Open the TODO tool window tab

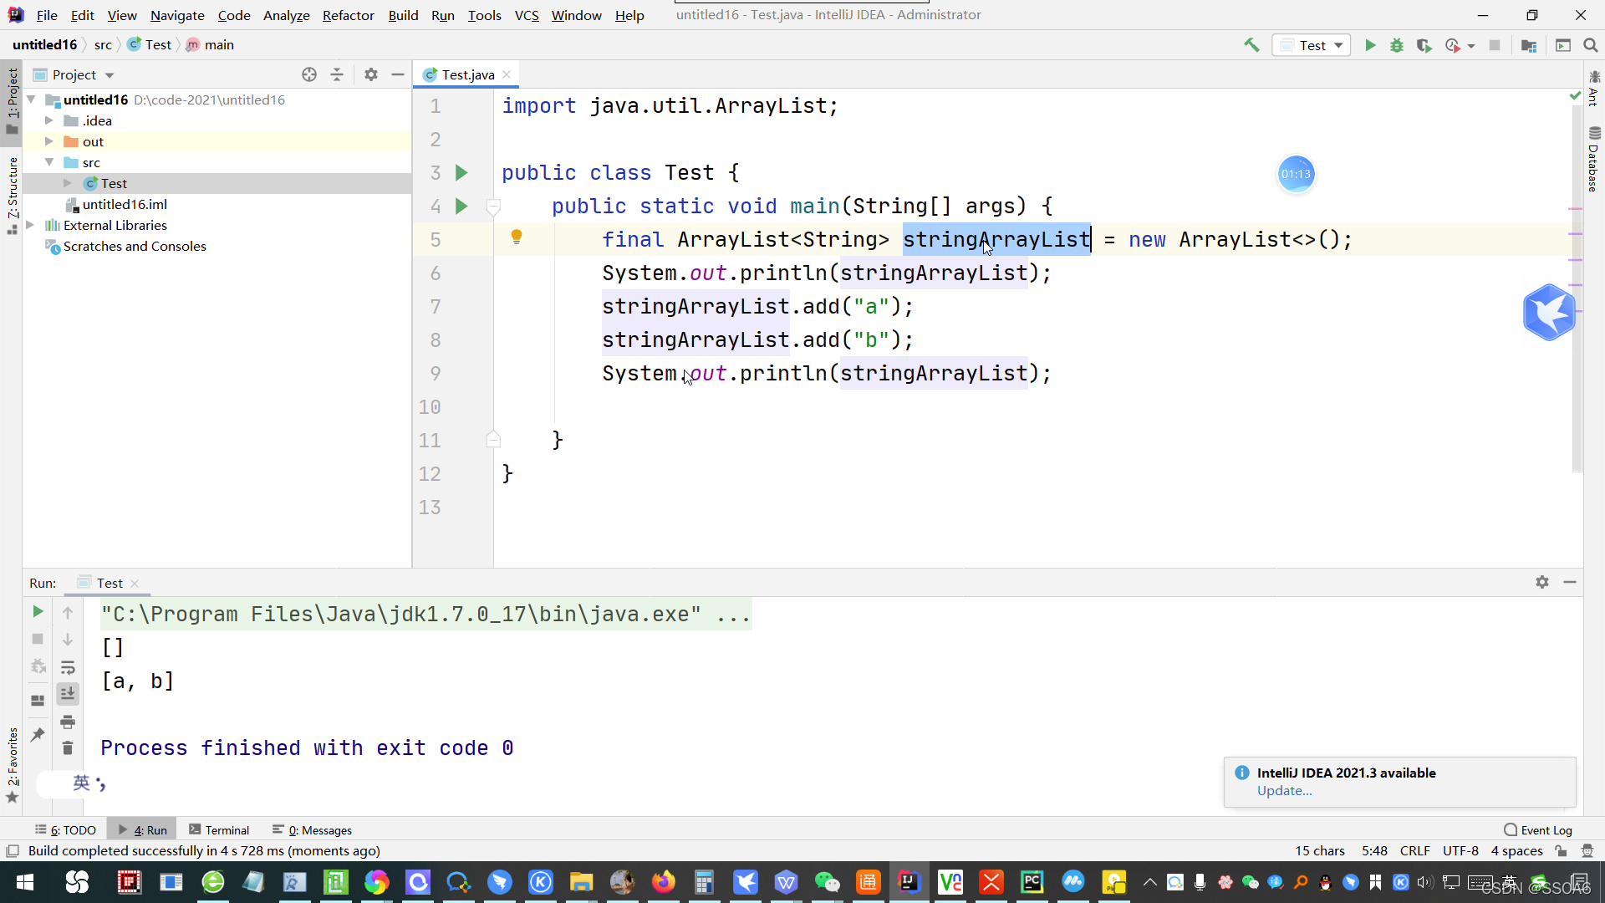(x=65, y=830)
